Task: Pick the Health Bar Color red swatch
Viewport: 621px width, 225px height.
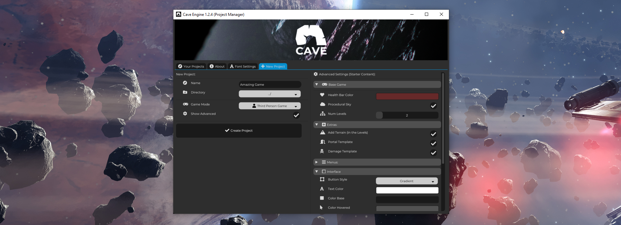Action: [x=407, y=96]
